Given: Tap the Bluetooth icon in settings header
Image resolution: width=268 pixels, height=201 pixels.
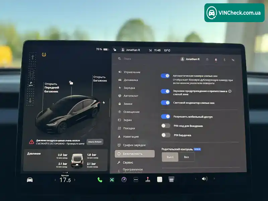Looking at the screenshot, I should point(224,60).
